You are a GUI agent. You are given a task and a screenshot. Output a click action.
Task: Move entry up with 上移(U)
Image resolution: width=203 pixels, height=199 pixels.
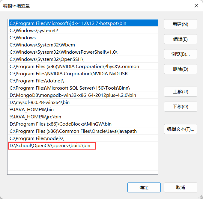[x=181, y=92]
